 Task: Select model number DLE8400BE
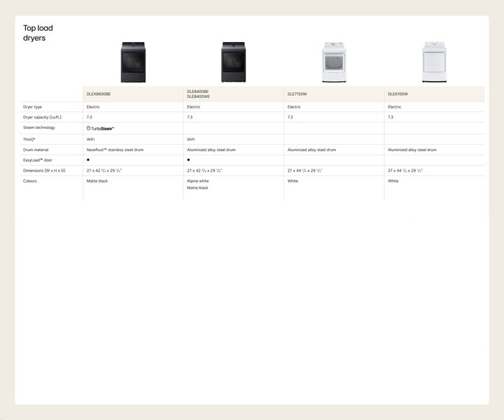click(x=197, y=92)
